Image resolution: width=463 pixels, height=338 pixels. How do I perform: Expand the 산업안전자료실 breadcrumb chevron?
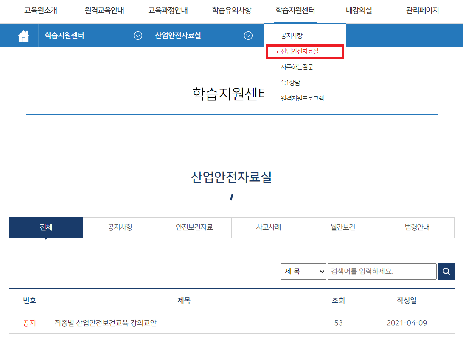click(248, 36)
